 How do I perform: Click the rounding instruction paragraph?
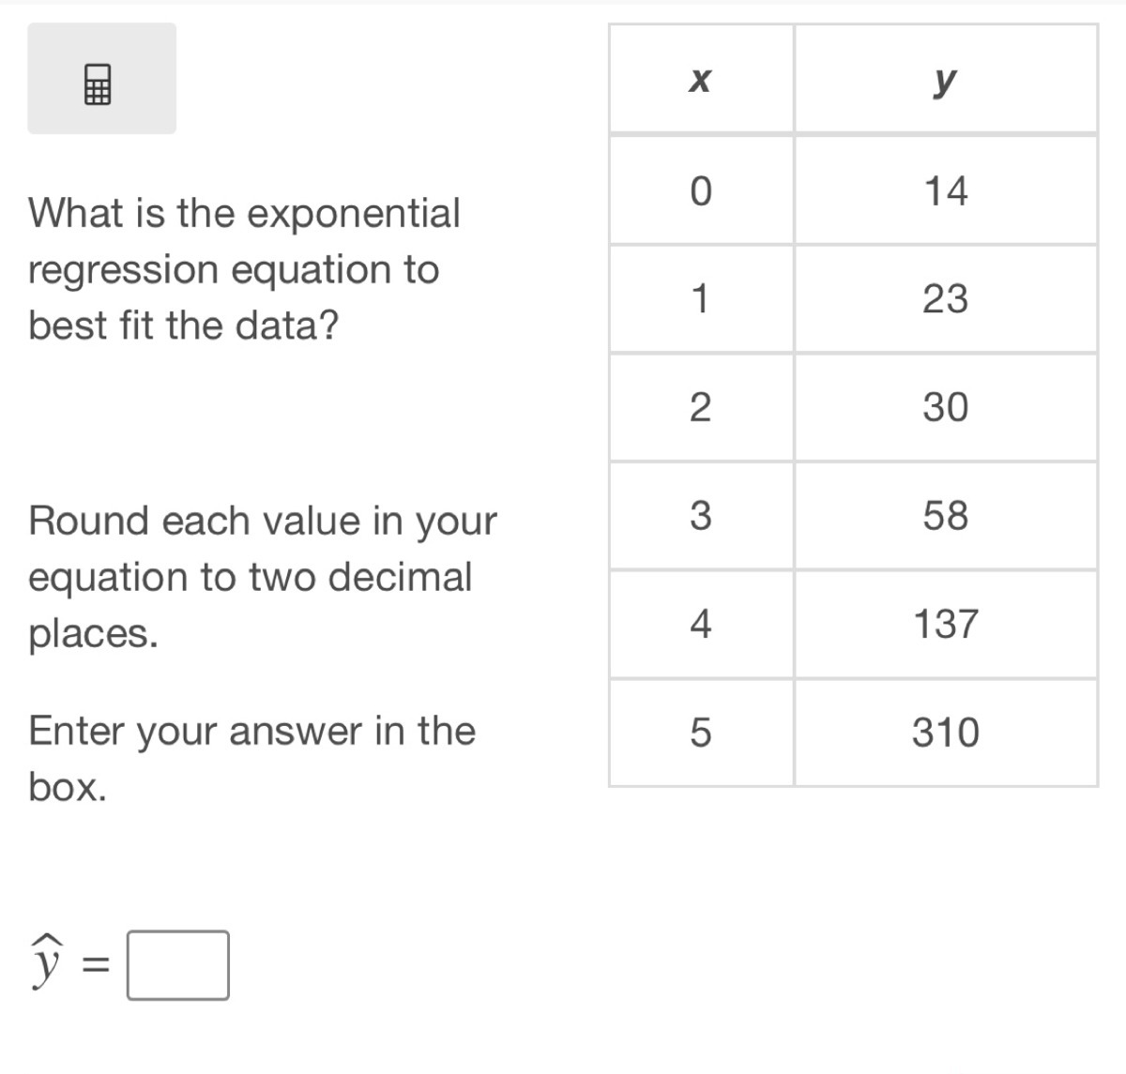(263, 577)
